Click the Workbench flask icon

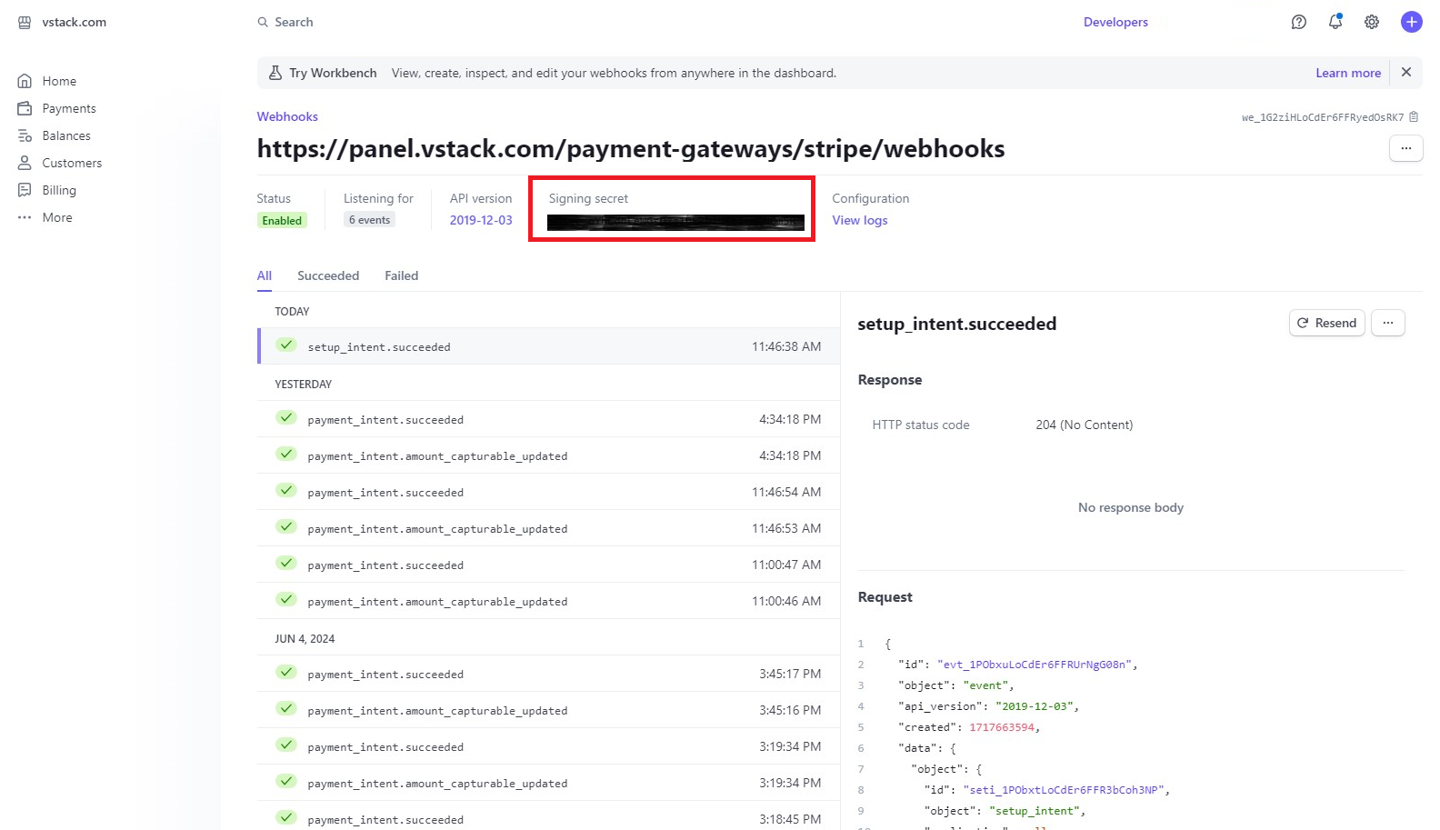275,73
